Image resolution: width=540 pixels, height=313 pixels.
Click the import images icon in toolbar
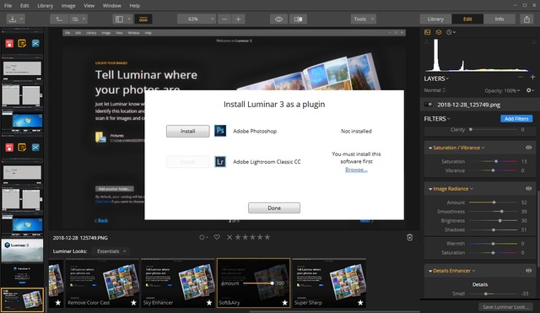tap(13, 19)
